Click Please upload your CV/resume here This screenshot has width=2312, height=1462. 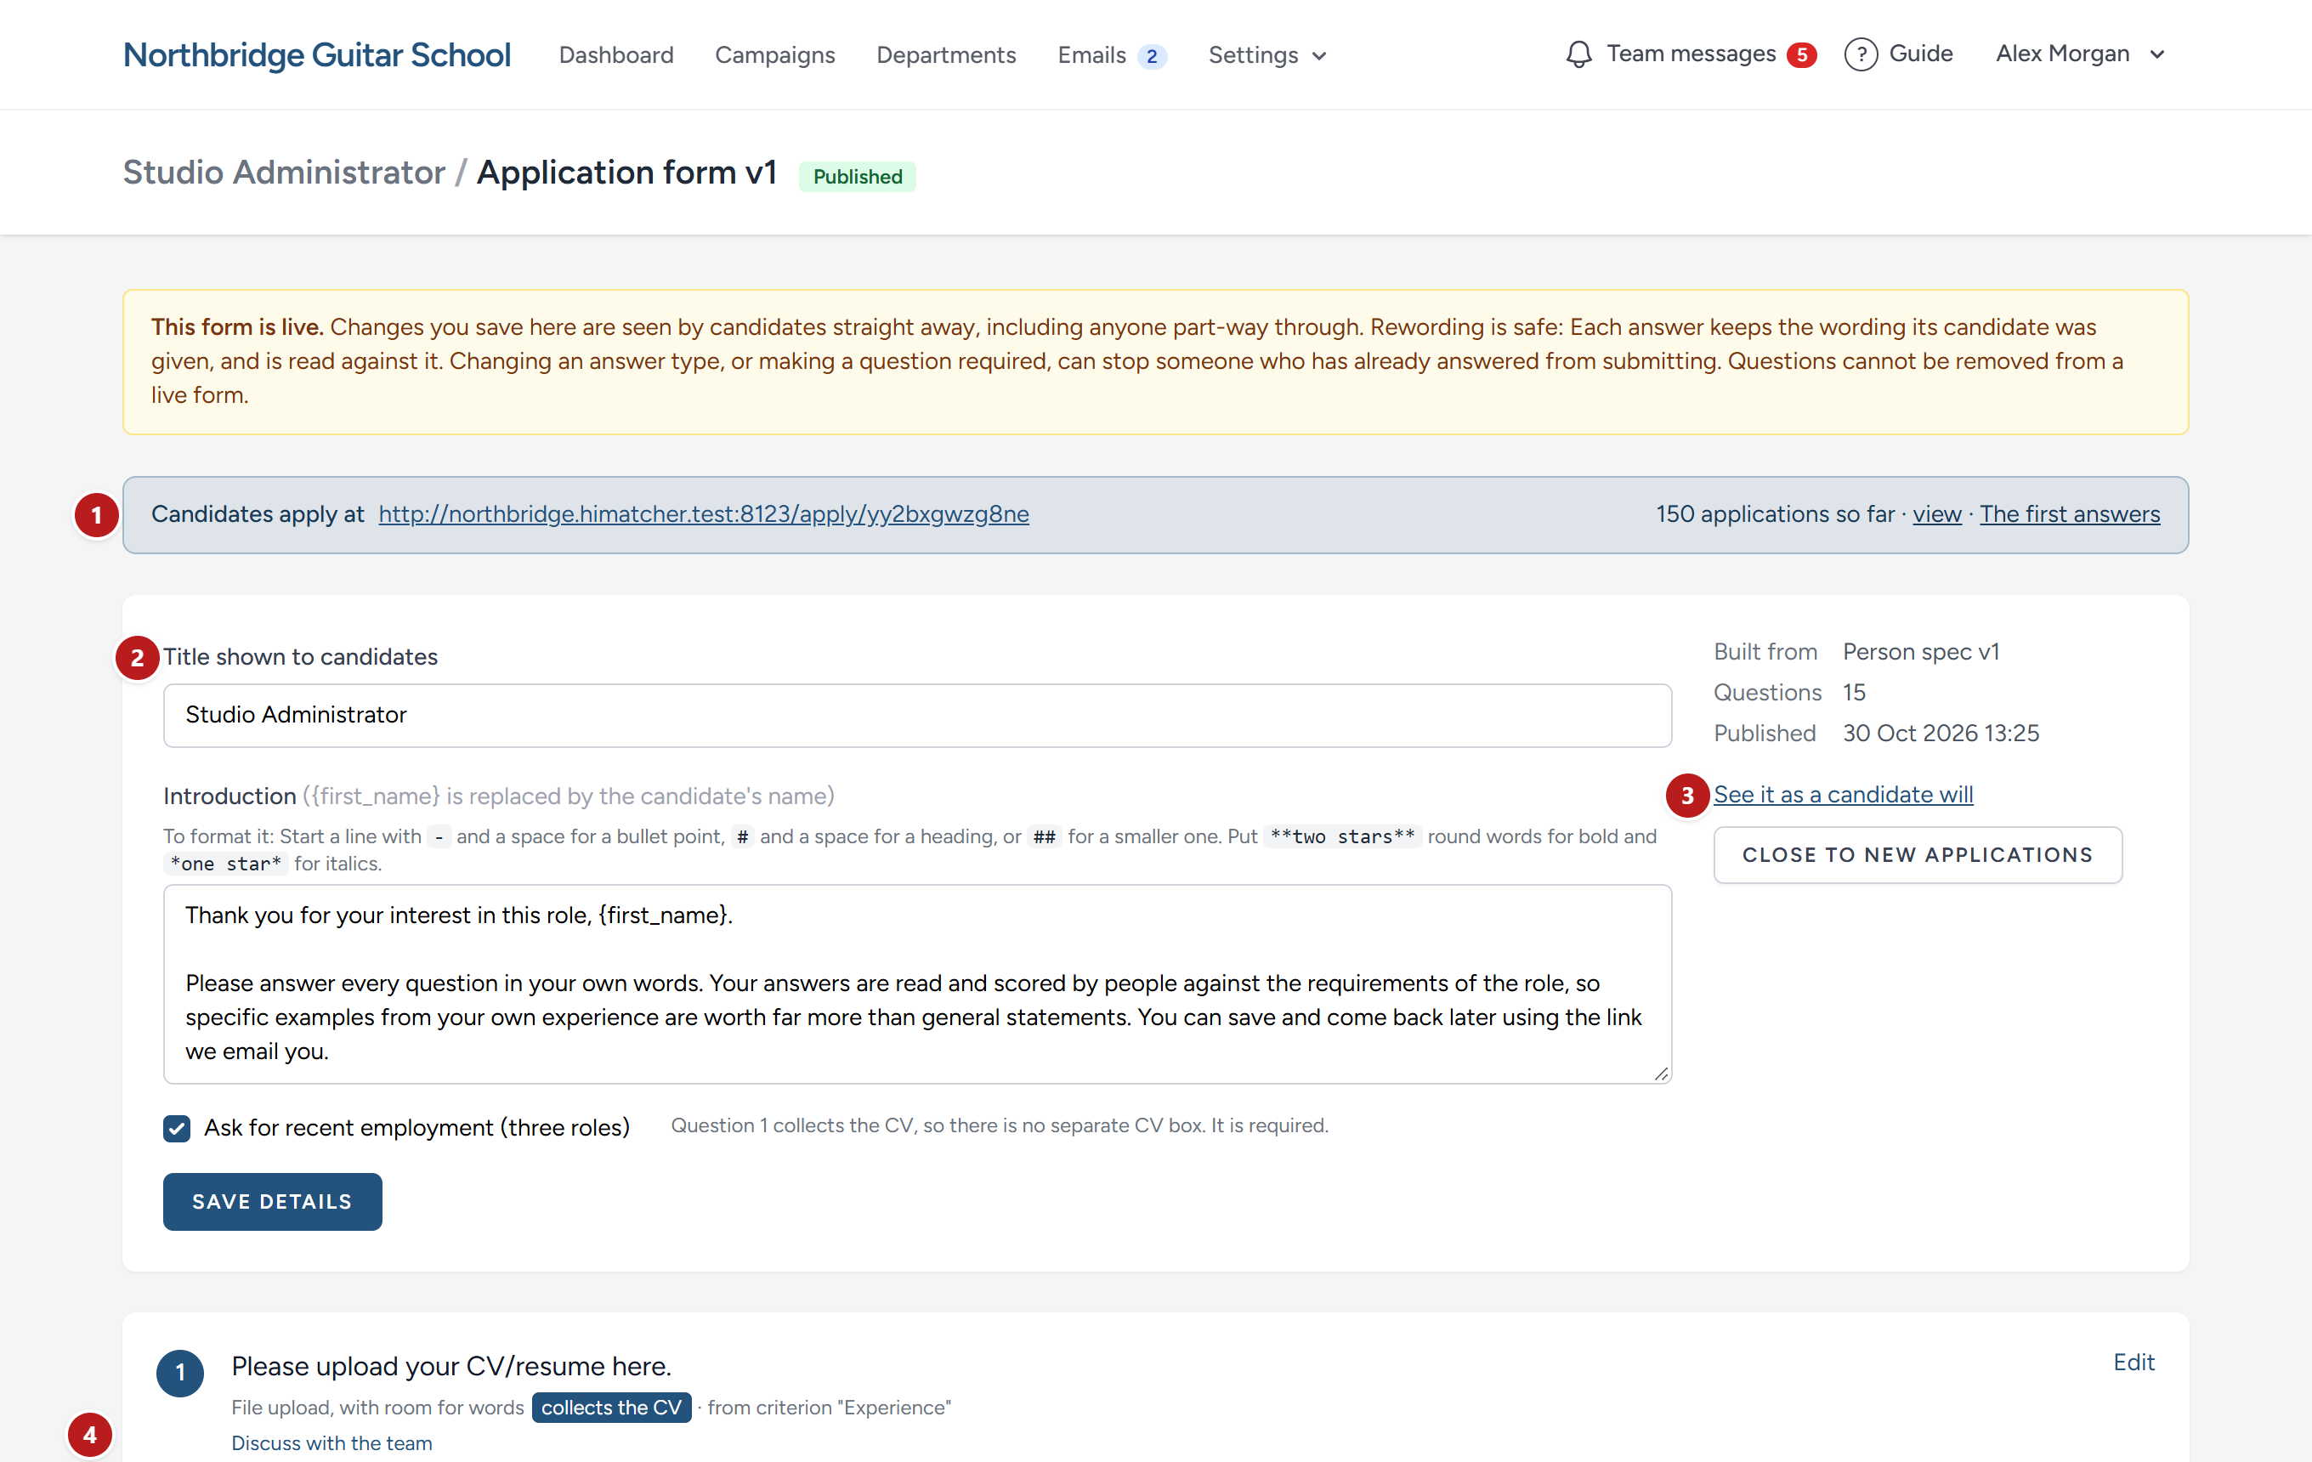click(451, 1366)
